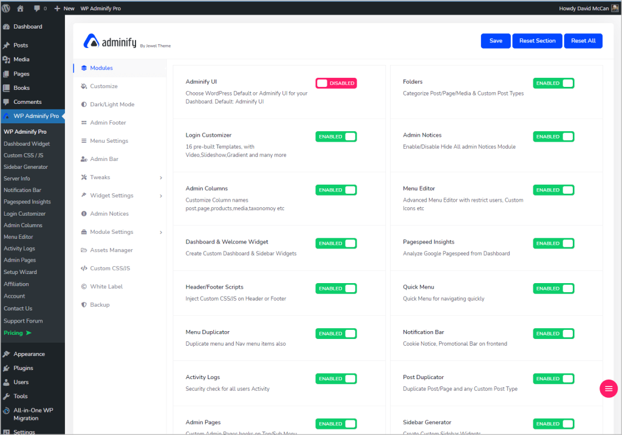
Task: Save the Adminify settings
Action: (x=496, y=41)
